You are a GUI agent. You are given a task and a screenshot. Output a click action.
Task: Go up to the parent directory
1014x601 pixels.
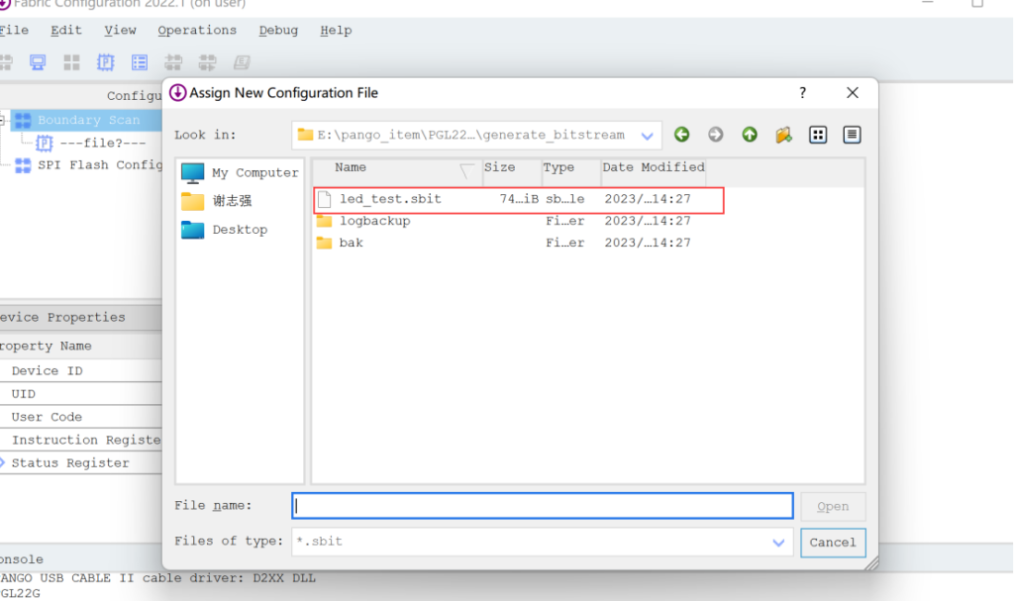pos(750,135)
